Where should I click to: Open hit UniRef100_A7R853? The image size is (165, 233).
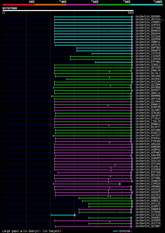(148, 22)
